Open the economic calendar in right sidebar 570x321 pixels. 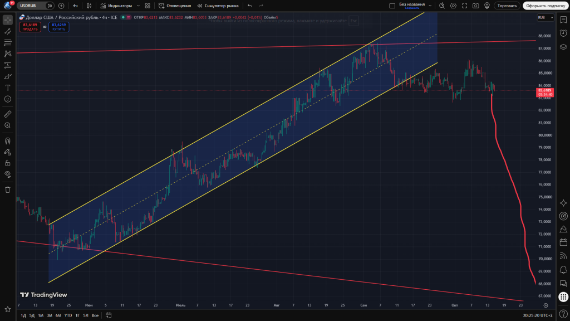[x=563, y=242]
